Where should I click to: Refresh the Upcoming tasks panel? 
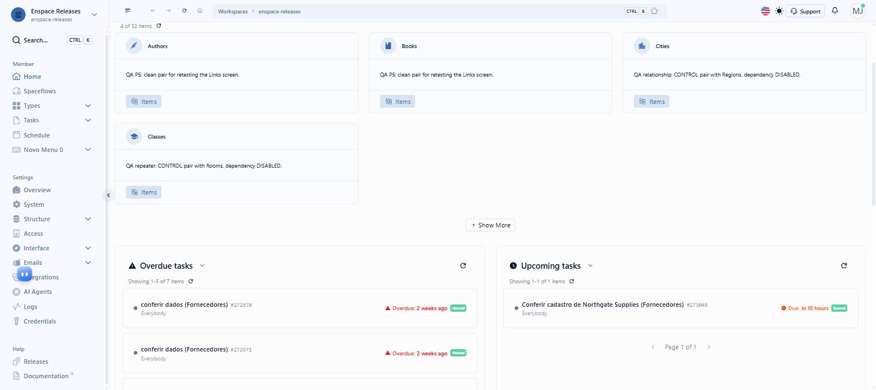[x=844, y=266]
